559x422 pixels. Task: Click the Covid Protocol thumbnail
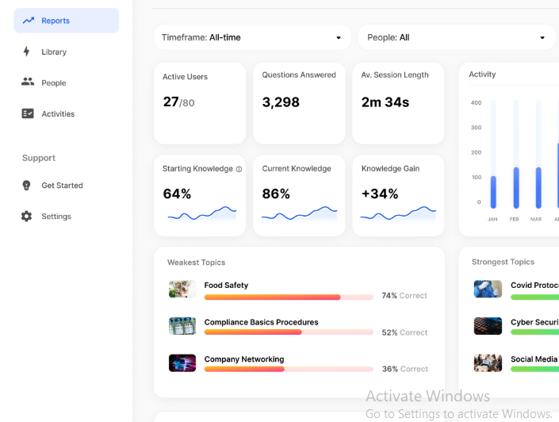click(x=488, y=289)
